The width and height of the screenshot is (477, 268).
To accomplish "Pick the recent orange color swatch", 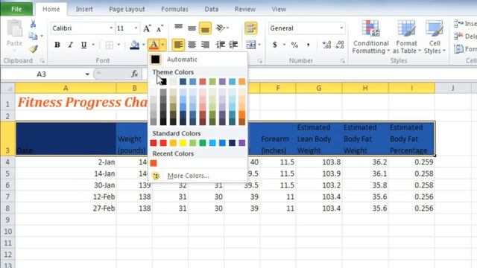I will coord(154,163).
